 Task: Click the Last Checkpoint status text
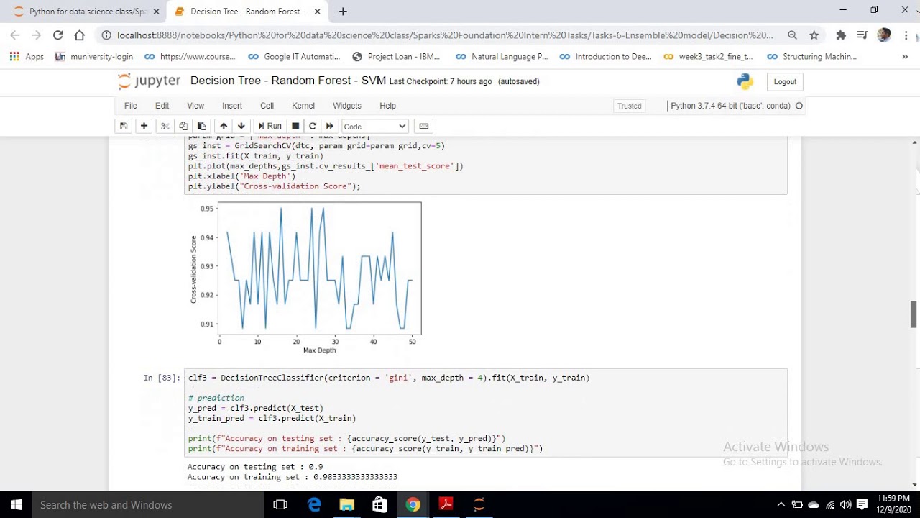[441, 81]
